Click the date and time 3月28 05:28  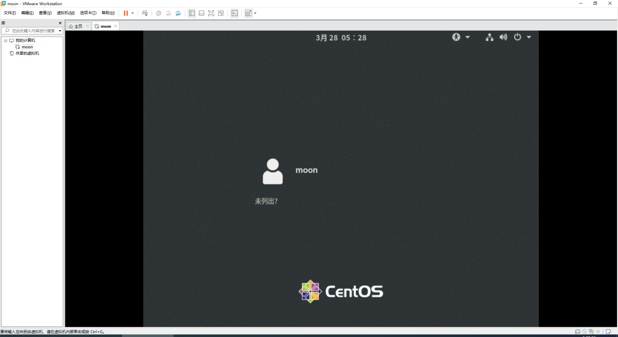tap(341, 37)
